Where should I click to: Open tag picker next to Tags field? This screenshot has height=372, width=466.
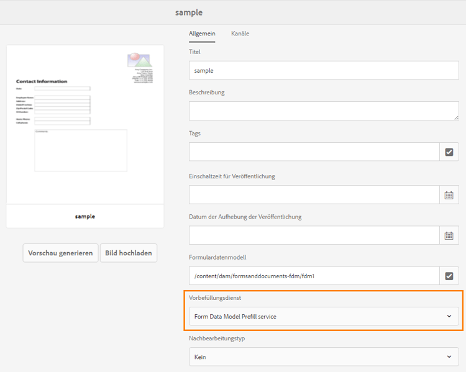[449, 152]
